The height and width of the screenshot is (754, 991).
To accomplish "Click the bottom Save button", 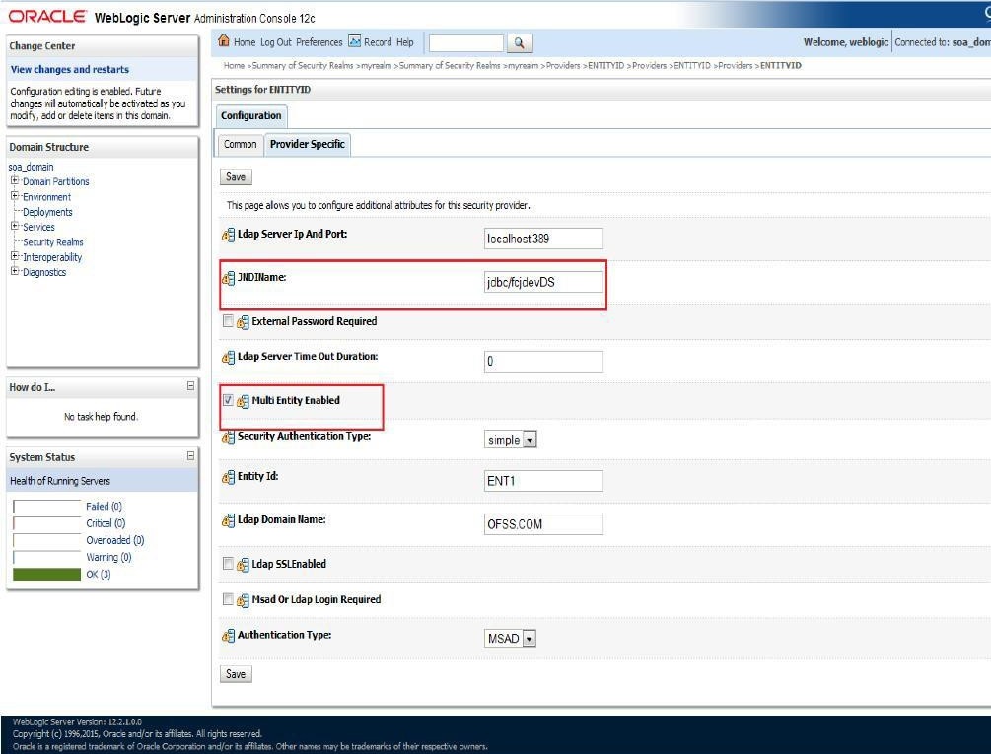I will tap(236, 674).
